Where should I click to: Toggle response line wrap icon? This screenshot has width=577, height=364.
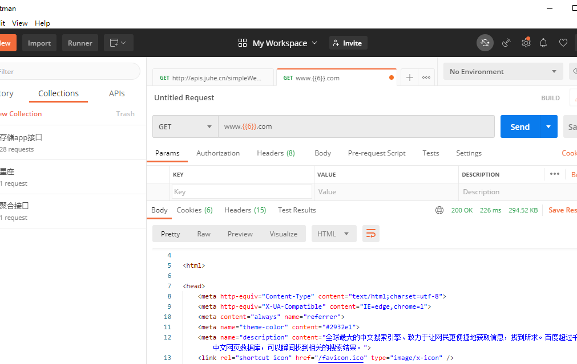tap(371, 234)
